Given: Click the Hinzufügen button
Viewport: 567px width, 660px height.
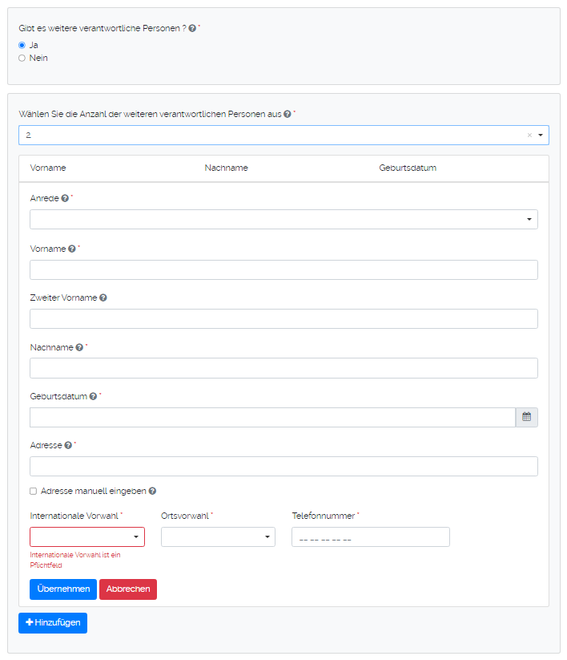Looking at the screenshot, I should 53,623.
